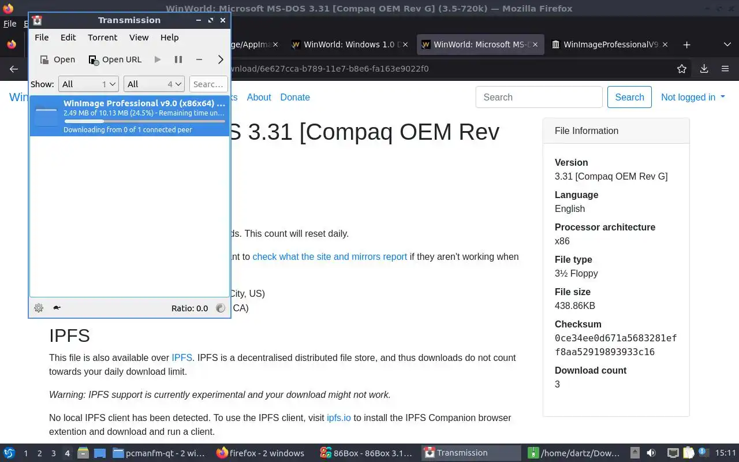Click the taskbar clock showing 15:11

pyautogui.click(x=725, y=453)
